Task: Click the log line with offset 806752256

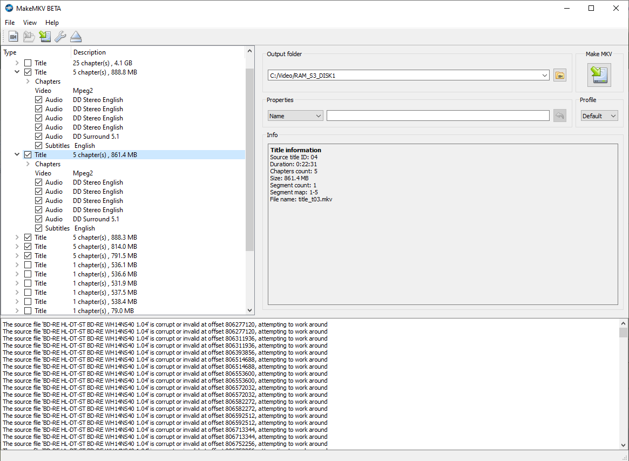Action: point(165,444)
